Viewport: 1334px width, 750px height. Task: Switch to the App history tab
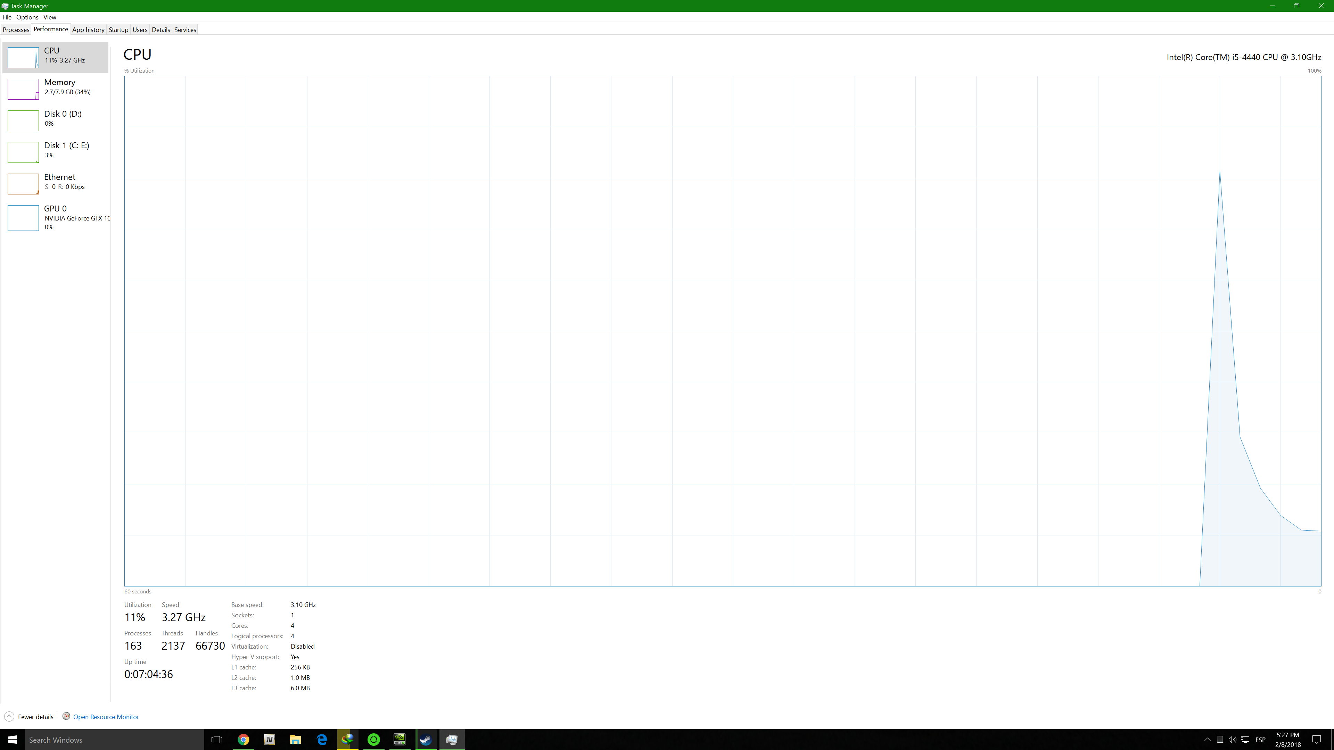88,30
